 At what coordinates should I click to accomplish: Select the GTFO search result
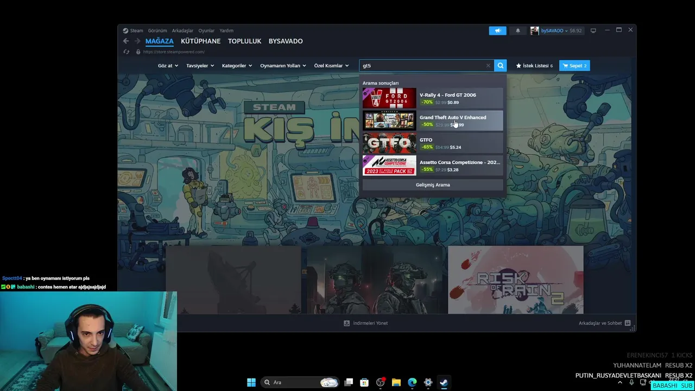click(x=433, y=143)
